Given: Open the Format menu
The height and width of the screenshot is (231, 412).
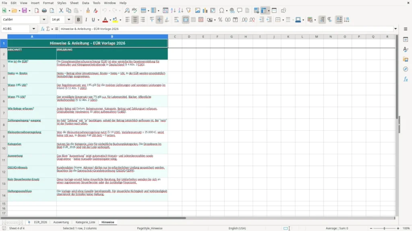Looking at the screenshot, I should 48,3.
